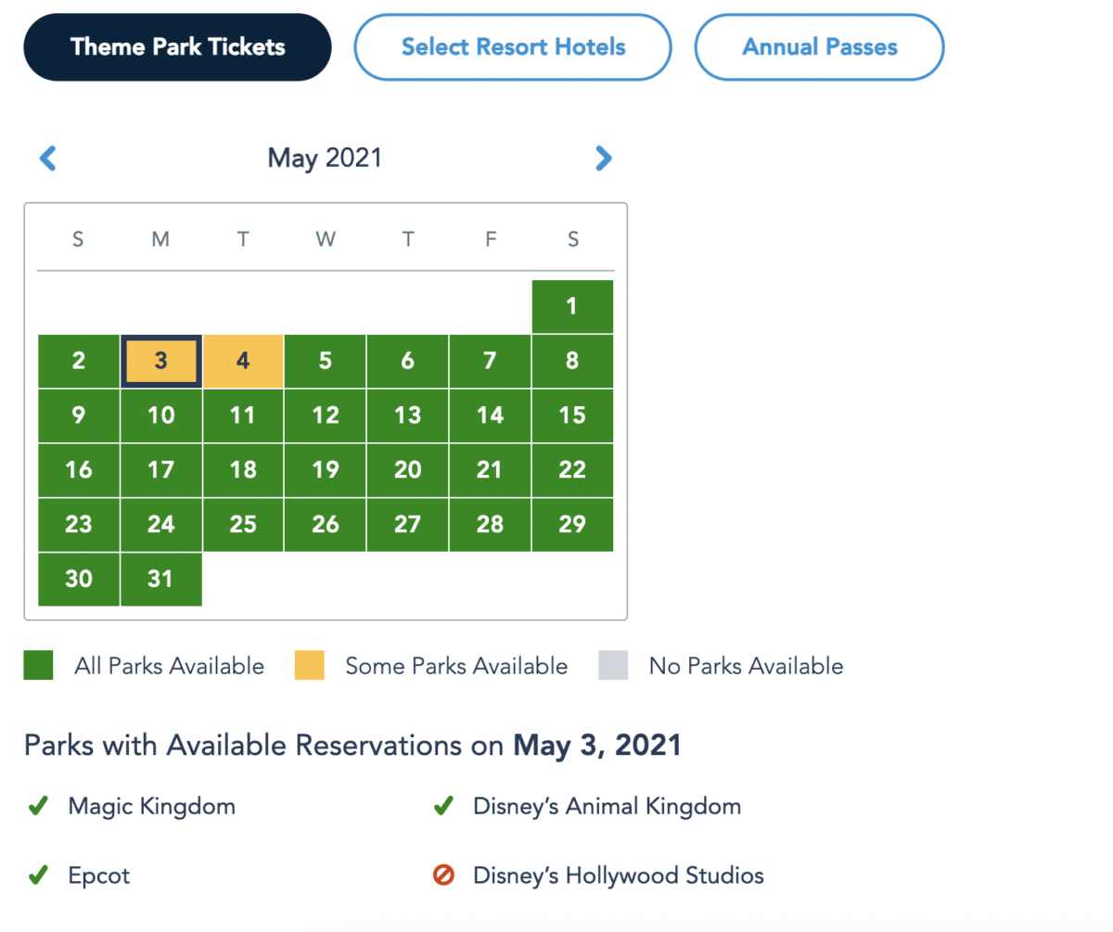Go to previous month with left chevron
1113x932 pixels.
tap(48, 159)
